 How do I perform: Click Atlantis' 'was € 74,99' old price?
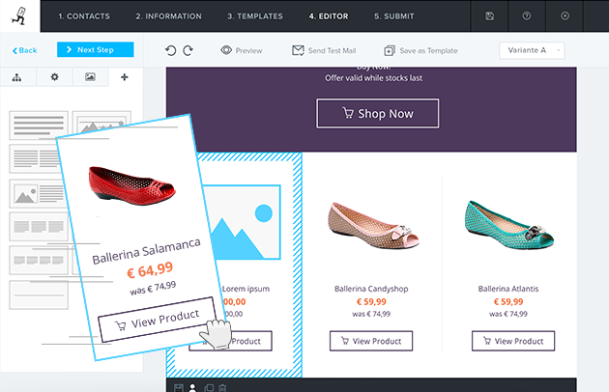point(508,314)
